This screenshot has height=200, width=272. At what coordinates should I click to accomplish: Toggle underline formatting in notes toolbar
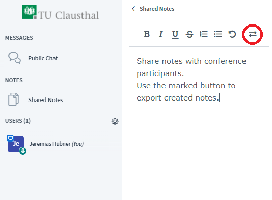[x=175, y=34]
